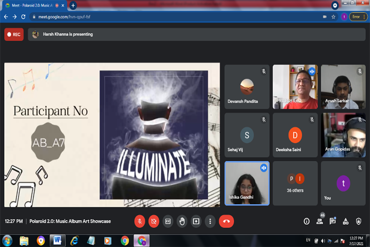Select Deeksha Saini's participant tile
The width and height of the screenshot is (370, 247).
[295, 135]
